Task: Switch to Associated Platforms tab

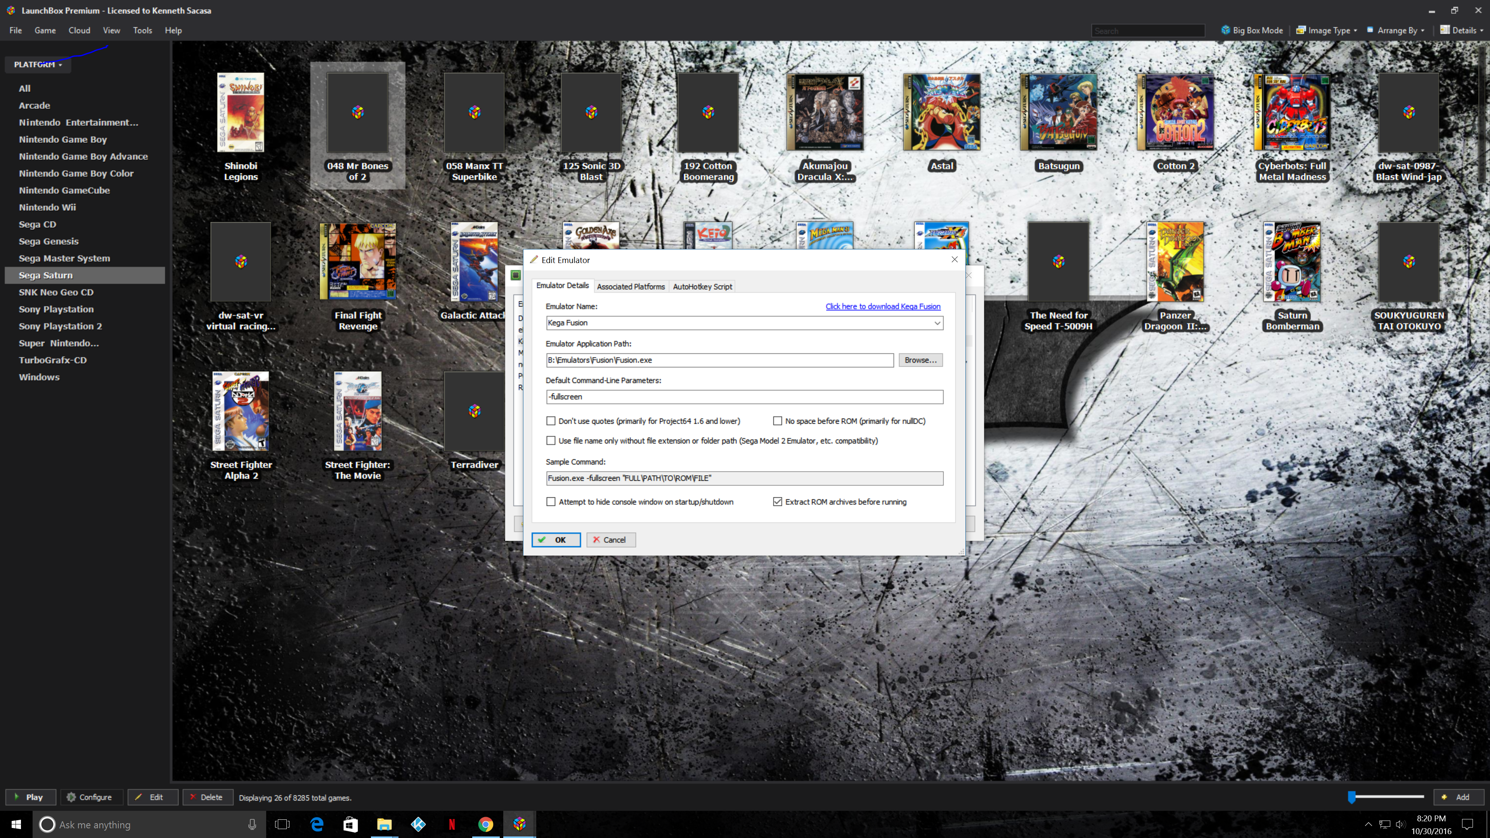Action: pos(631,286)
